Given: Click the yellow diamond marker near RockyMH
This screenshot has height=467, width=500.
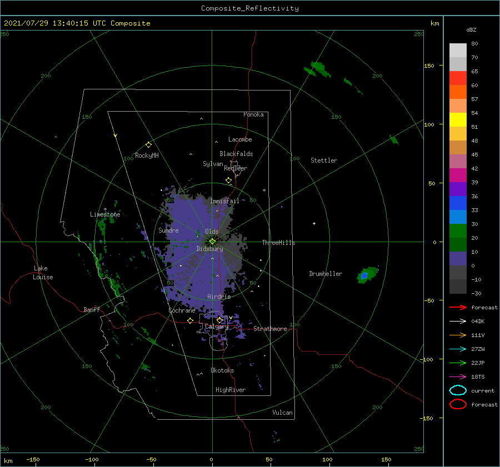Looking at the screenshot, I should coord(148,145).
